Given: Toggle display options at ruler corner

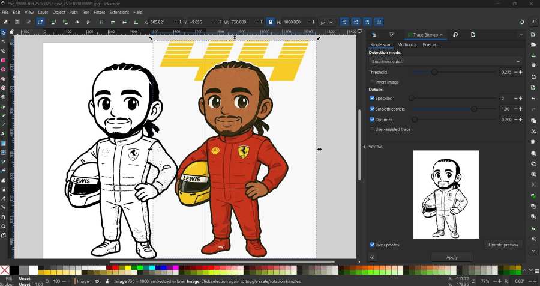Looking at the screenshot, I should pyautogui.click(x=360, y=31).
